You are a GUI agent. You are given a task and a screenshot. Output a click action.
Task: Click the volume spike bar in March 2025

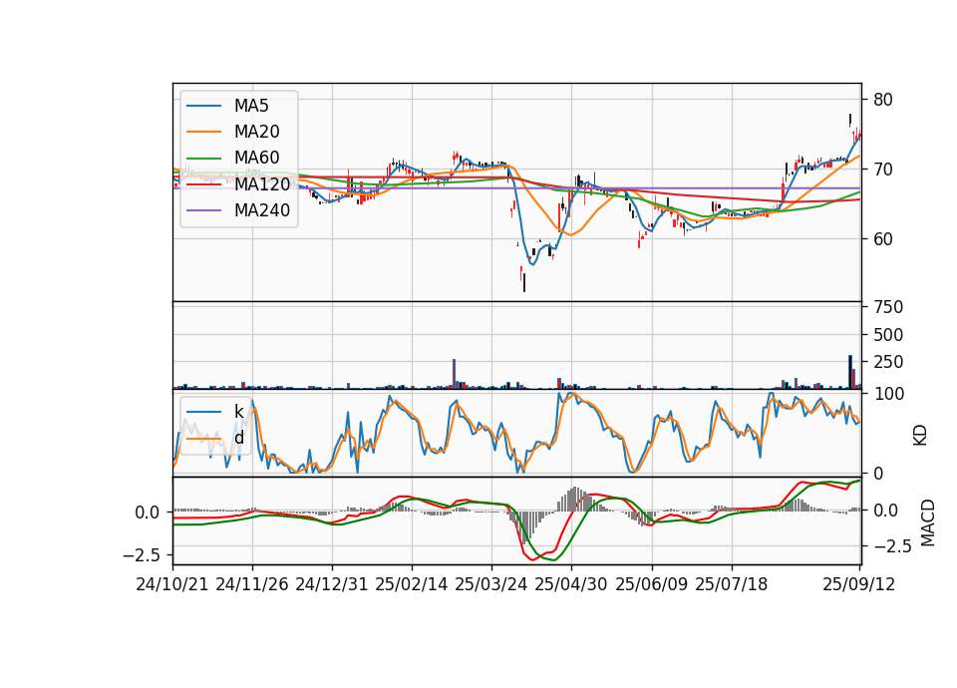tap(455, 374)
